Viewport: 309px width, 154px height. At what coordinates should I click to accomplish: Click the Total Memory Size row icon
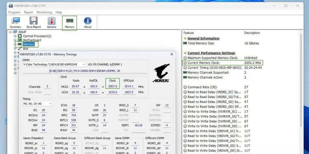pos(185,43)
